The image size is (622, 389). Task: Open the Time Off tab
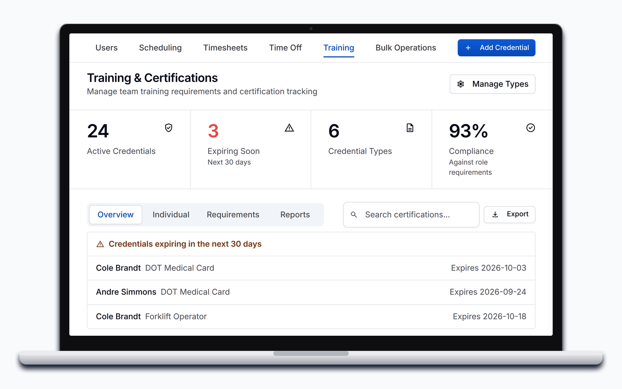pos(285,48)
